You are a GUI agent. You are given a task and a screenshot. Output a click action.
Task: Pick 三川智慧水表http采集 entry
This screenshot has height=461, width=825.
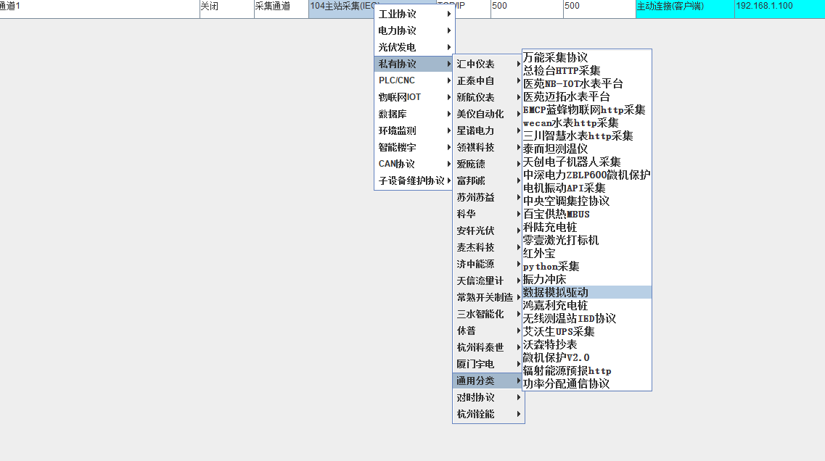pos(587,136)
